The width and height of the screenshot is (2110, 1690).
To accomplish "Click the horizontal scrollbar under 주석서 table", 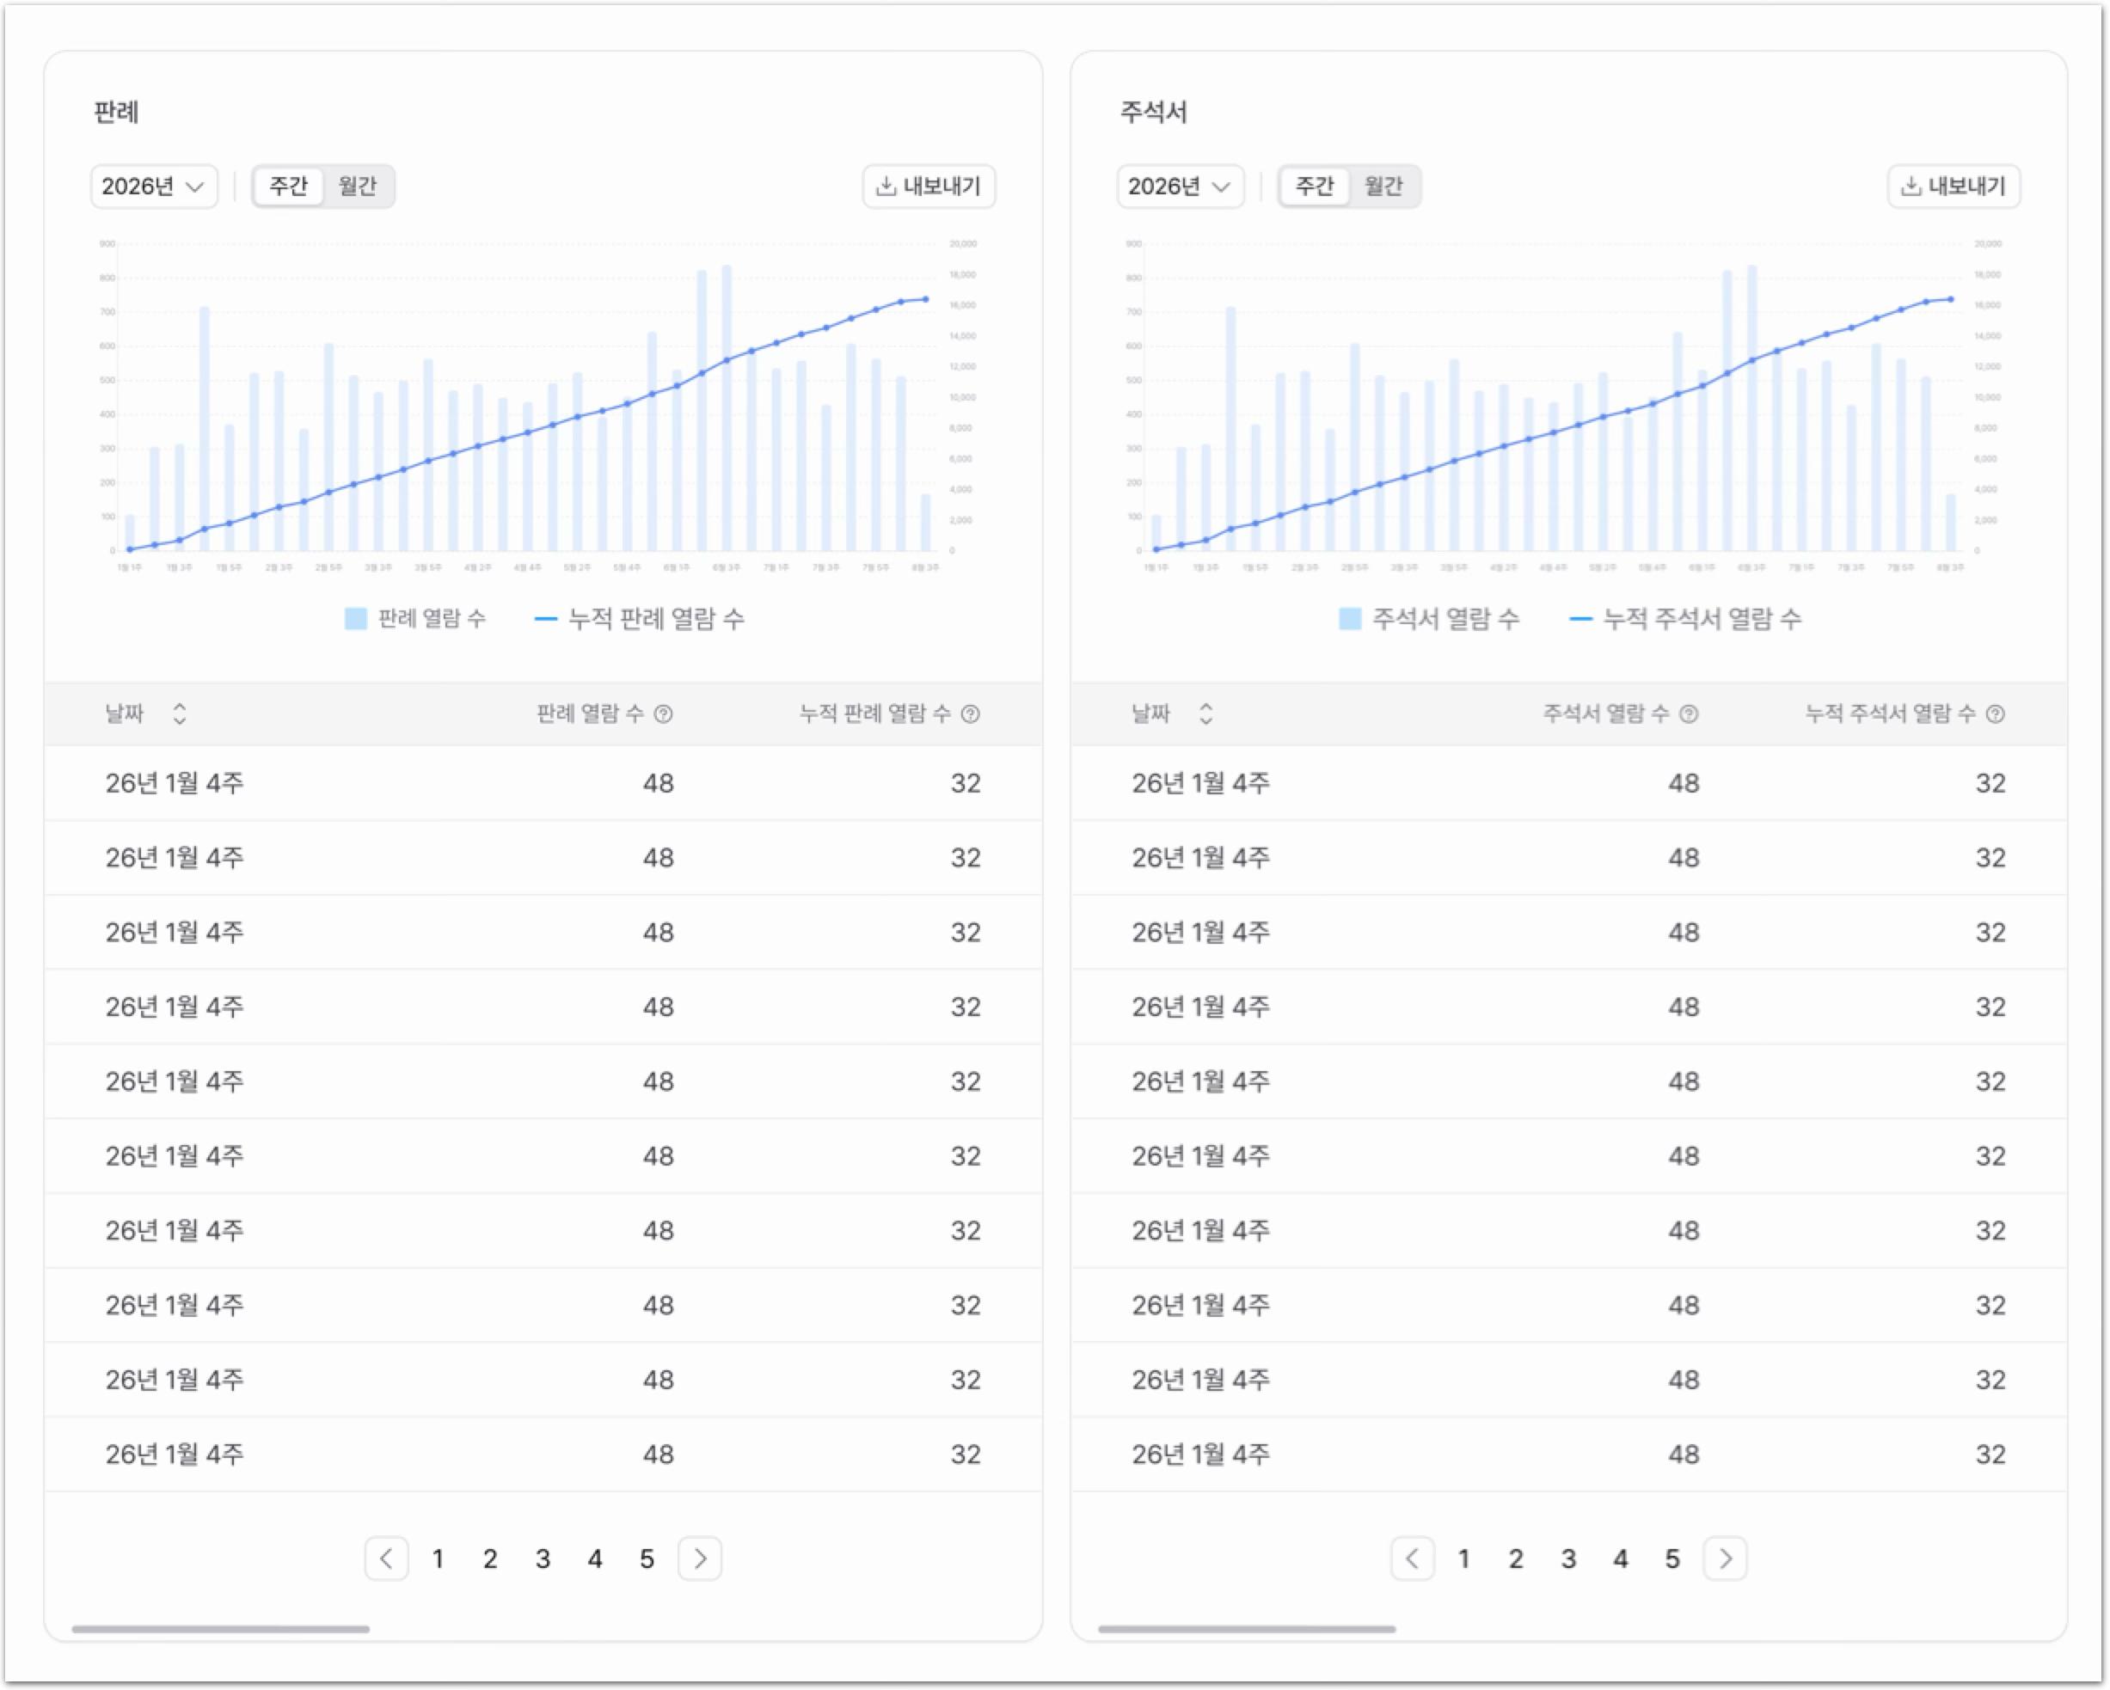I will click(1247, 1629).
